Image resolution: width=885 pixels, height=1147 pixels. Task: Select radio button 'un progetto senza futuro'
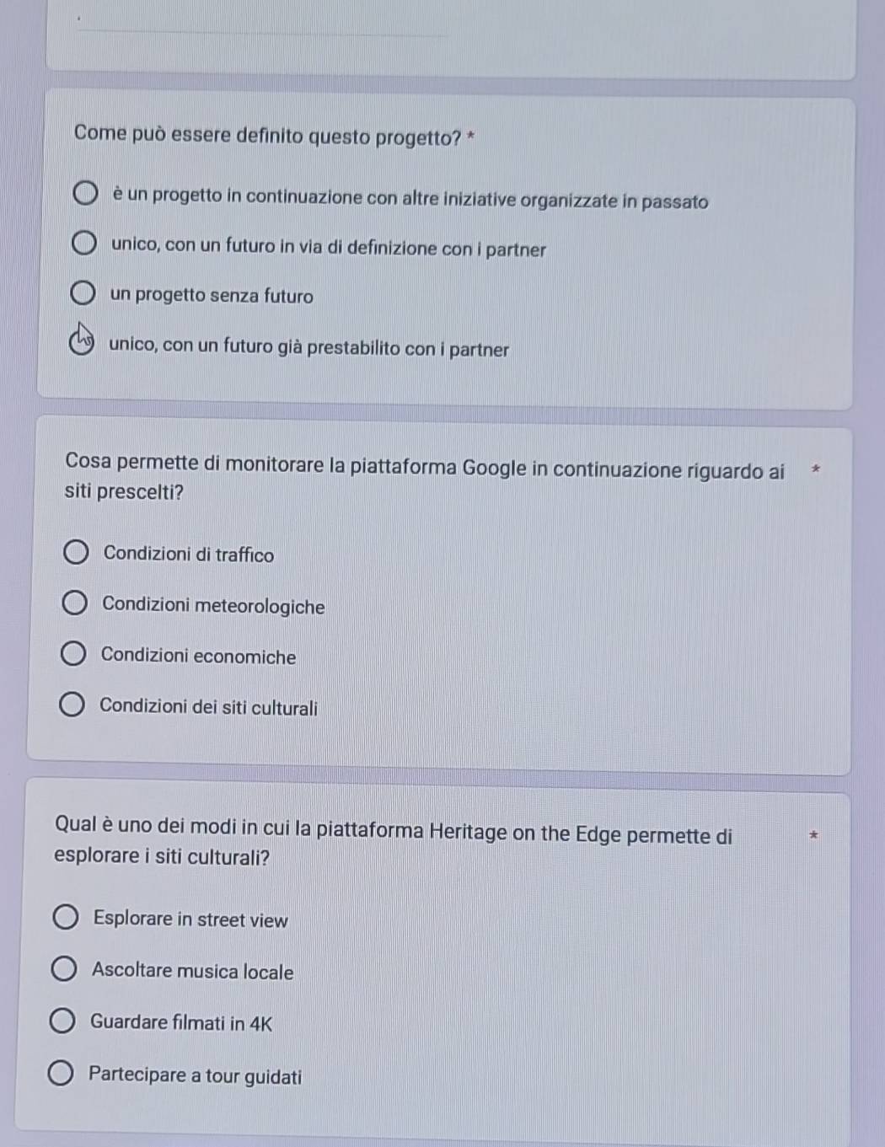pyautogui.click(x=82, y=294)
